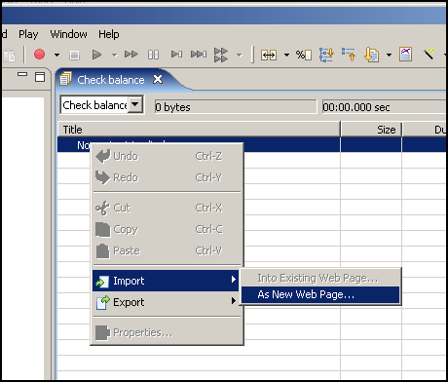Screen dimensions: 448x382
Task: Open the Play options dropdown arrow
Action: 114,56
